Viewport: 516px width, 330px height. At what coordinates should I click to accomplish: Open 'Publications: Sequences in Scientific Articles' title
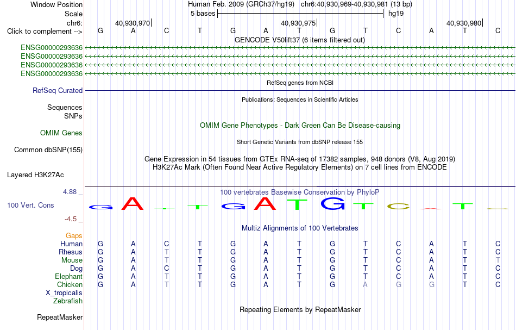pos(300,99)
